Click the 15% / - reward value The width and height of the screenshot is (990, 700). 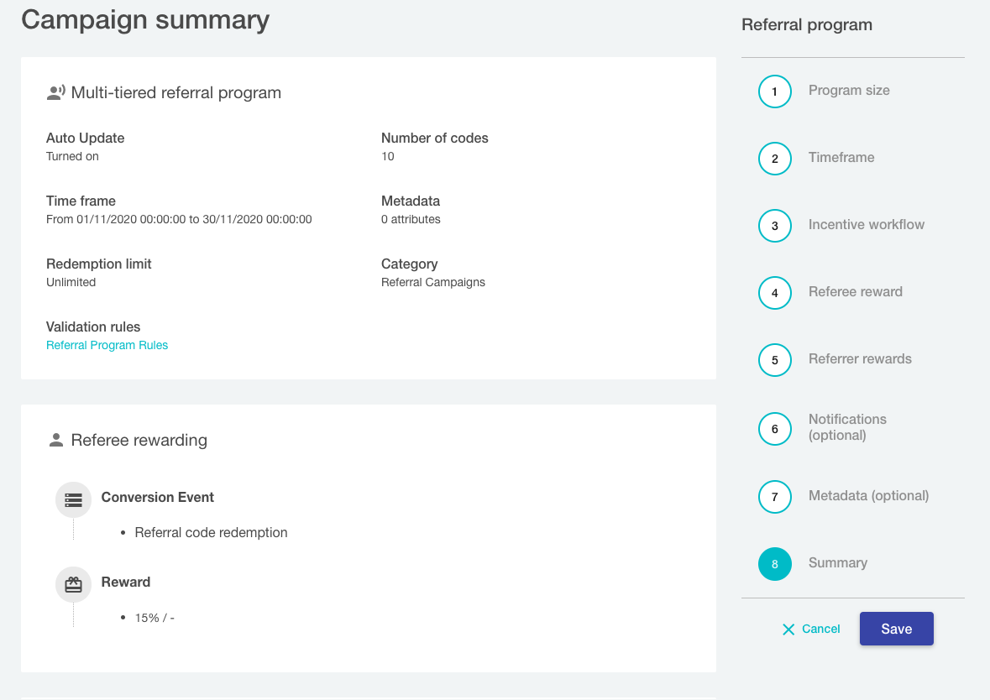(x=155, y=618)
